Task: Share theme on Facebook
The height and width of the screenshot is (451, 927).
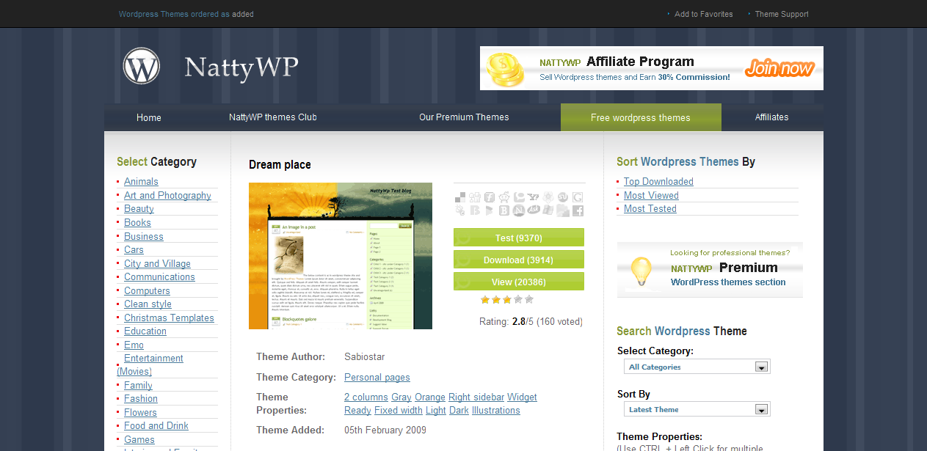Action: click(x=578, y=210)
